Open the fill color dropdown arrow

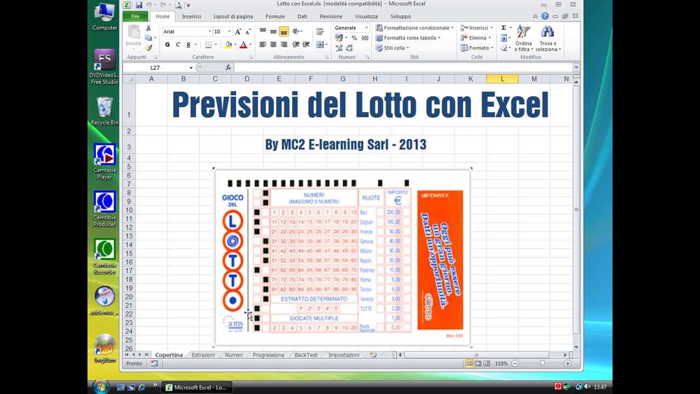(235, 45)
